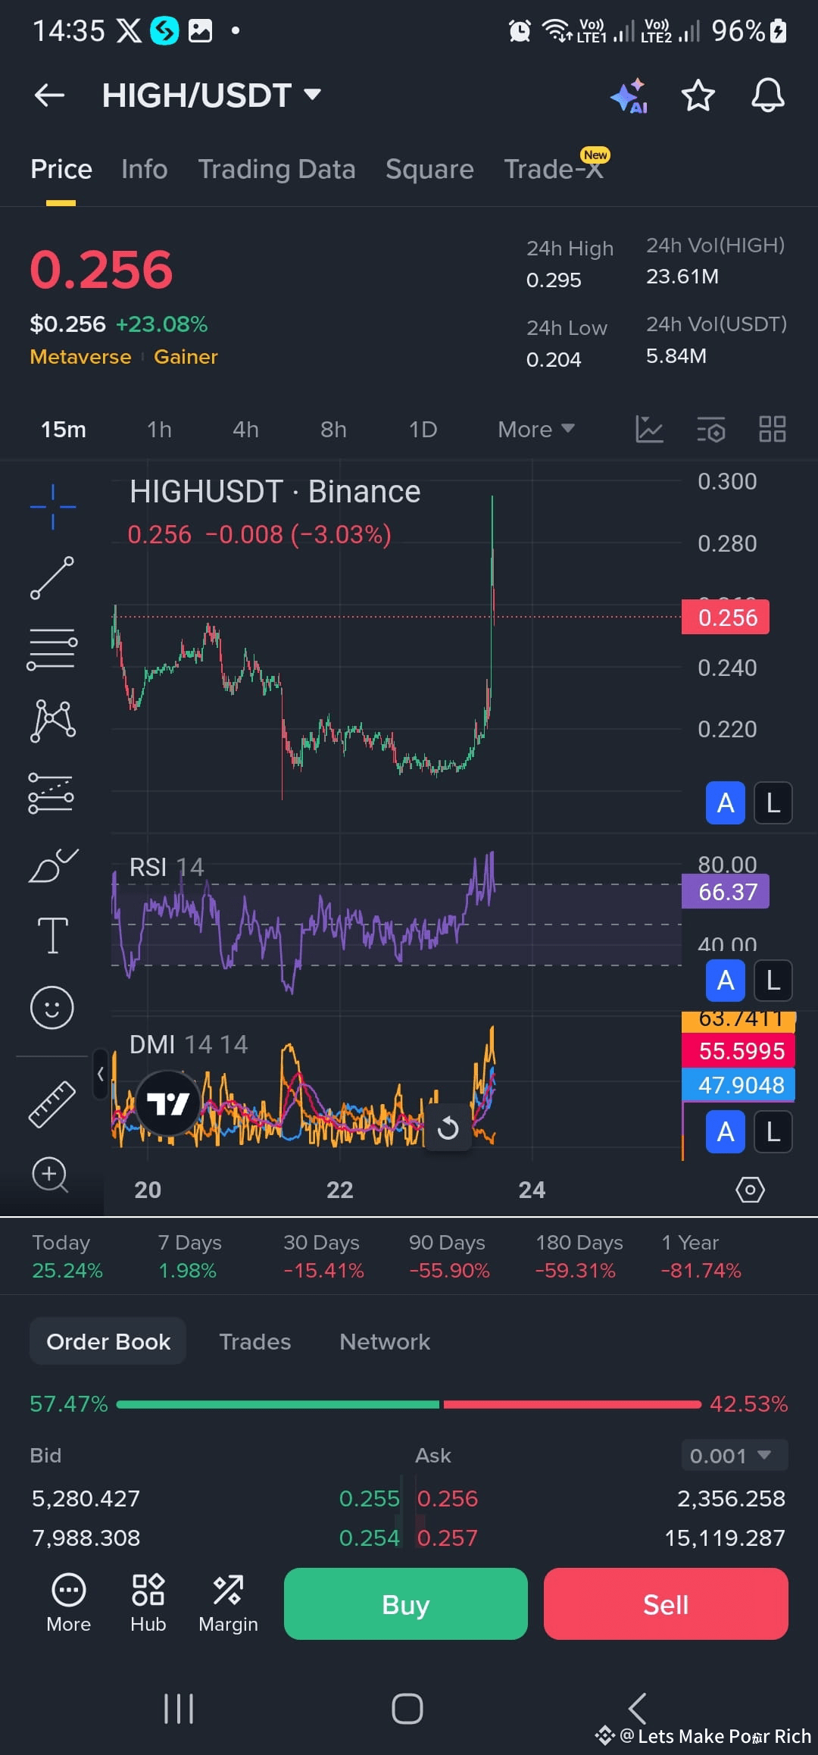Tap the 30 Days -15.41% performance
Viewport: 818px width, 1755px height.
323,1256
